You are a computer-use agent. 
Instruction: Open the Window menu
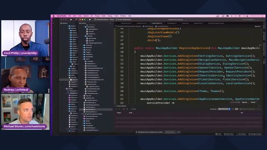[x=123, y=16]
